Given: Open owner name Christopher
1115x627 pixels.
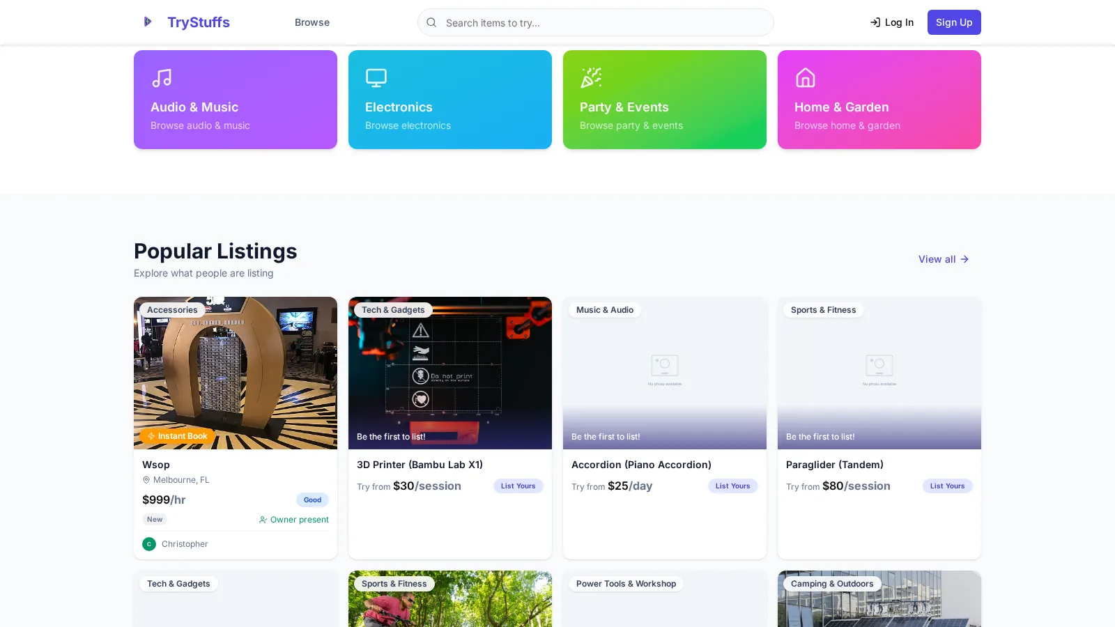Looking at the screenshot, I should click(x=185, y=544).
